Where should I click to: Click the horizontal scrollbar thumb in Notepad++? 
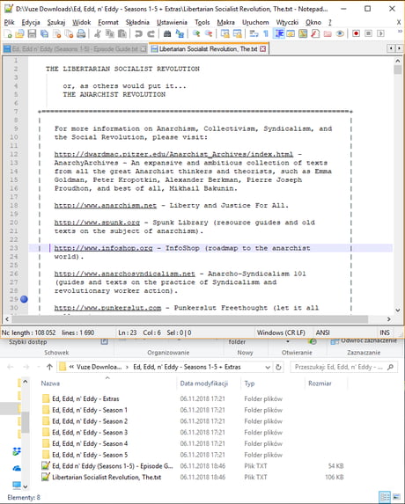[189, 319]
